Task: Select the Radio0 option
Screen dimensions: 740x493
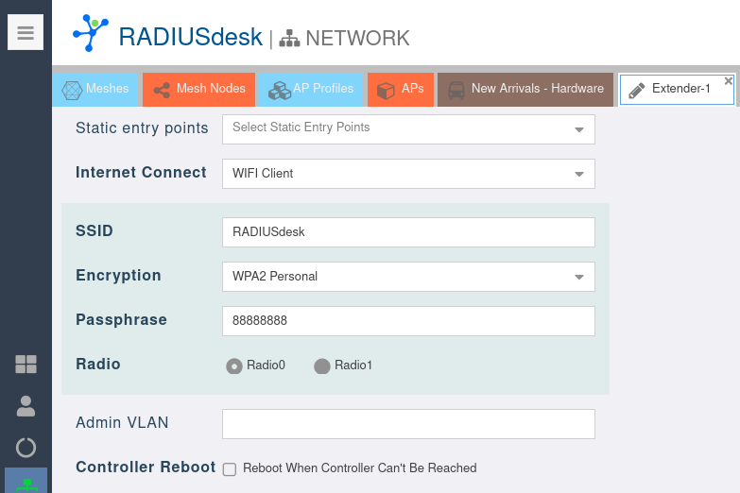Action: 234,365
